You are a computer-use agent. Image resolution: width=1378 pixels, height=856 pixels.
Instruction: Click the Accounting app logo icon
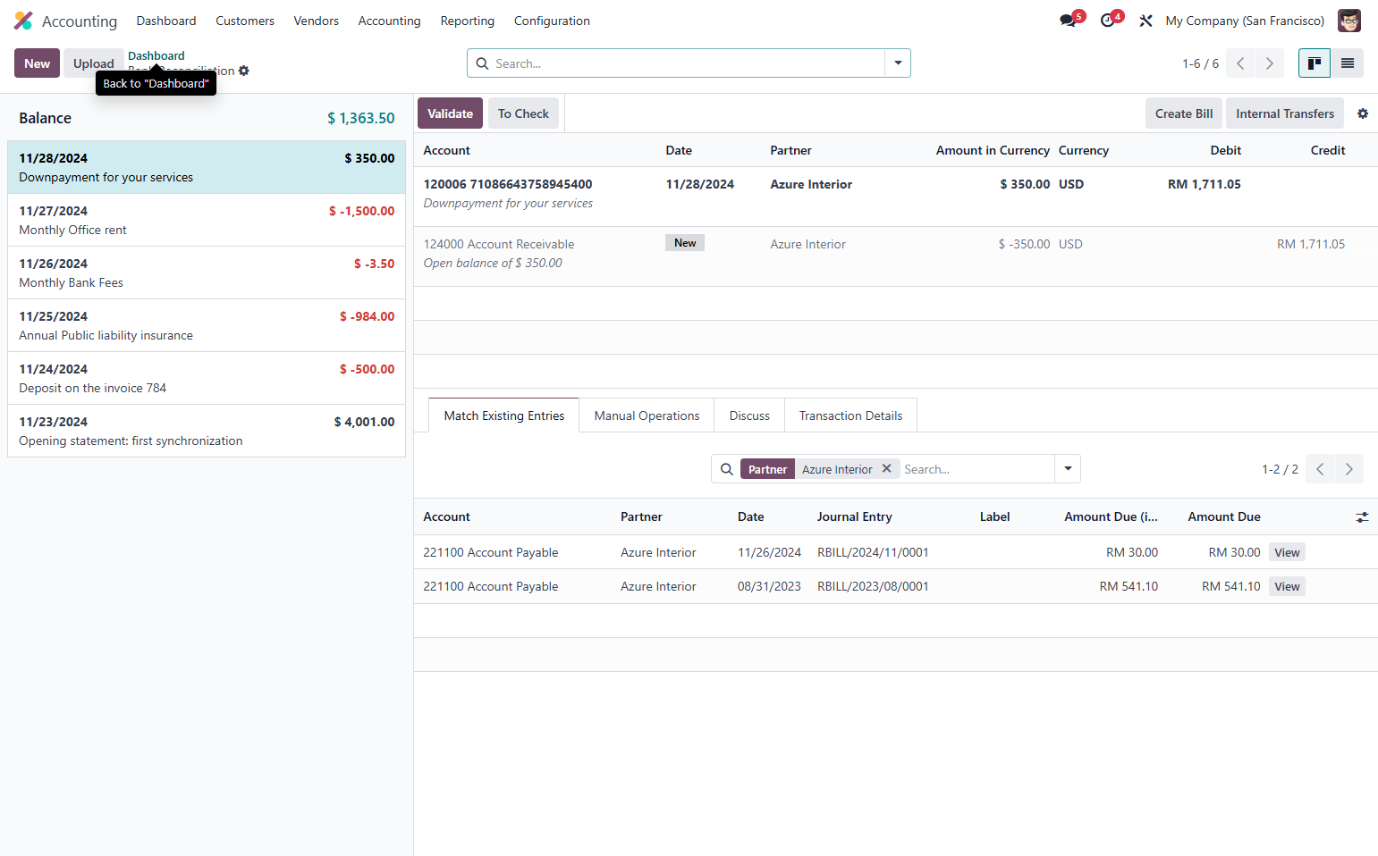(x=23, y=21)
